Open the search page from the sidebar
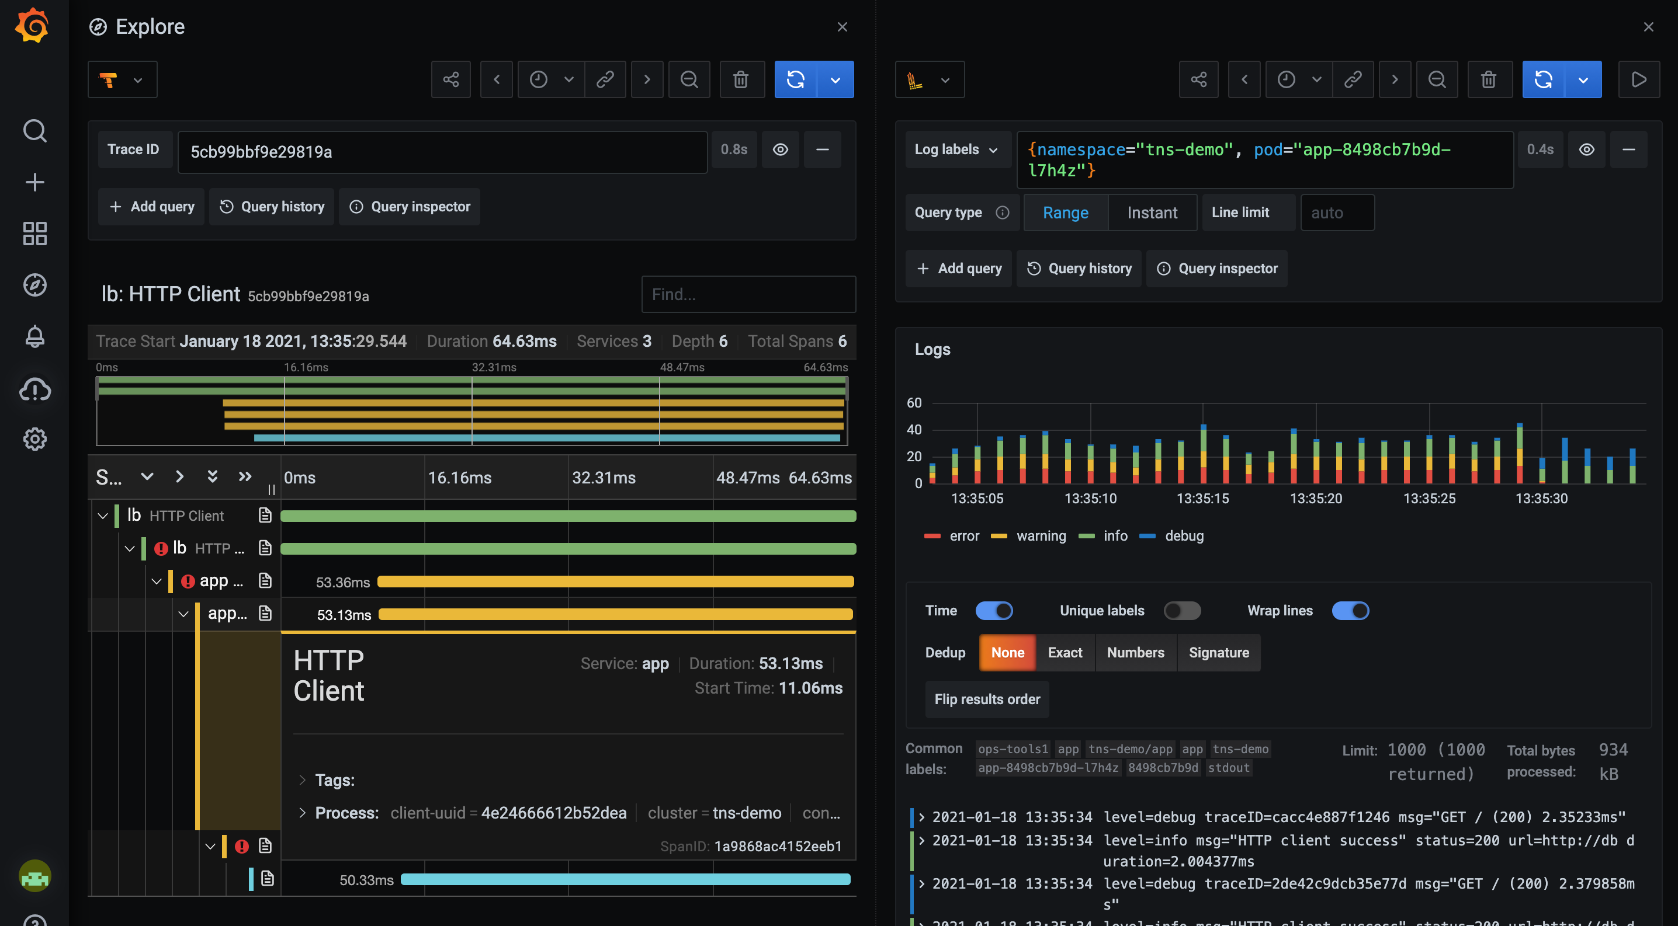Viewport: 1678px width, 926px height. (x=34, y=131)
